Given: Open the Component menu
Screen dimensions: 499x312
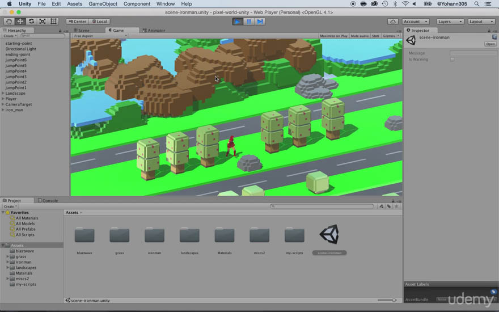Looking at the screenshot, I should tap(137, 4).
